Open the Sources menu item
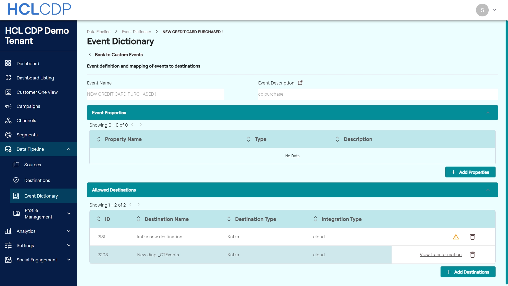This screenshot has width=508, height=286. [x=33, y=165]
